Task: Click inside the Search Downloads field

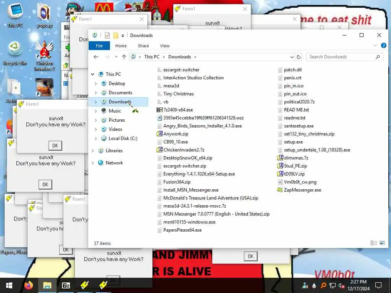Action: point(344,57)
